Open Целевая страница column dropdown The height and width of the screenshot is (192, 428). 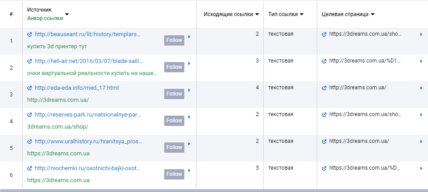click(373, 14)
